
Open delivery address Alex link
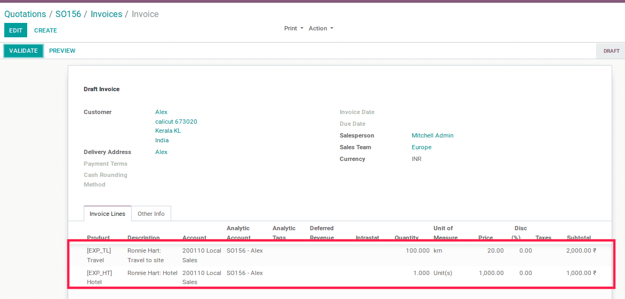pos(162,152)
